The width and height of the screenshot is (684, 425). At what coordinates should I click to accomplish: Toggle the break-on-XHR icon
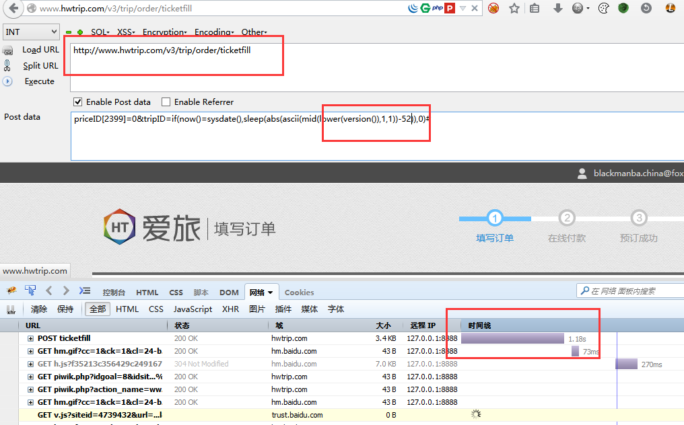point(11,310)
